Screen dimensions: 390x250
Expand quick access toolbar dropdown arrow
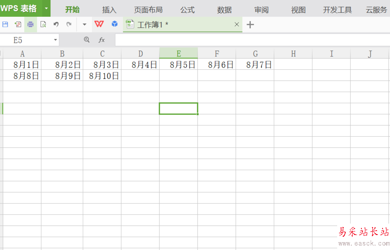pyautogui.click(x=85, y=24)
